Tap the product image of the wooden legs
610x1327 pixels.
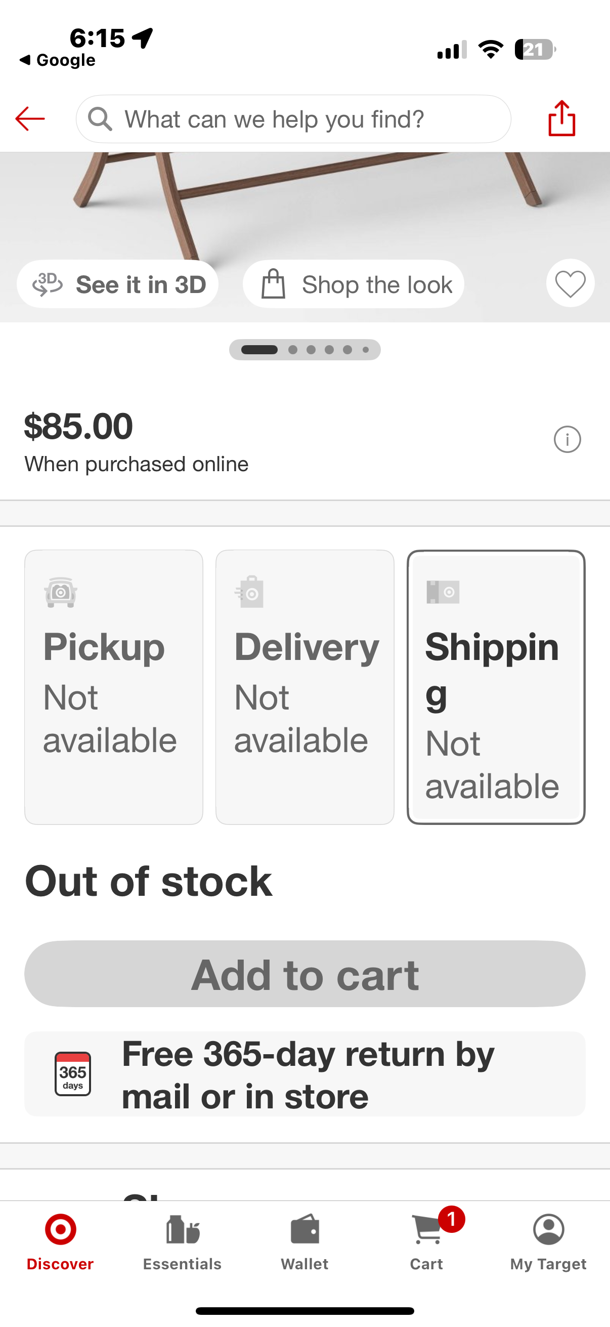tap(304, 206)
